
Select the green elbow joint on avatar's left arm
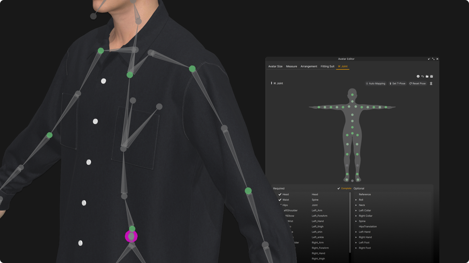click(248, 191)
